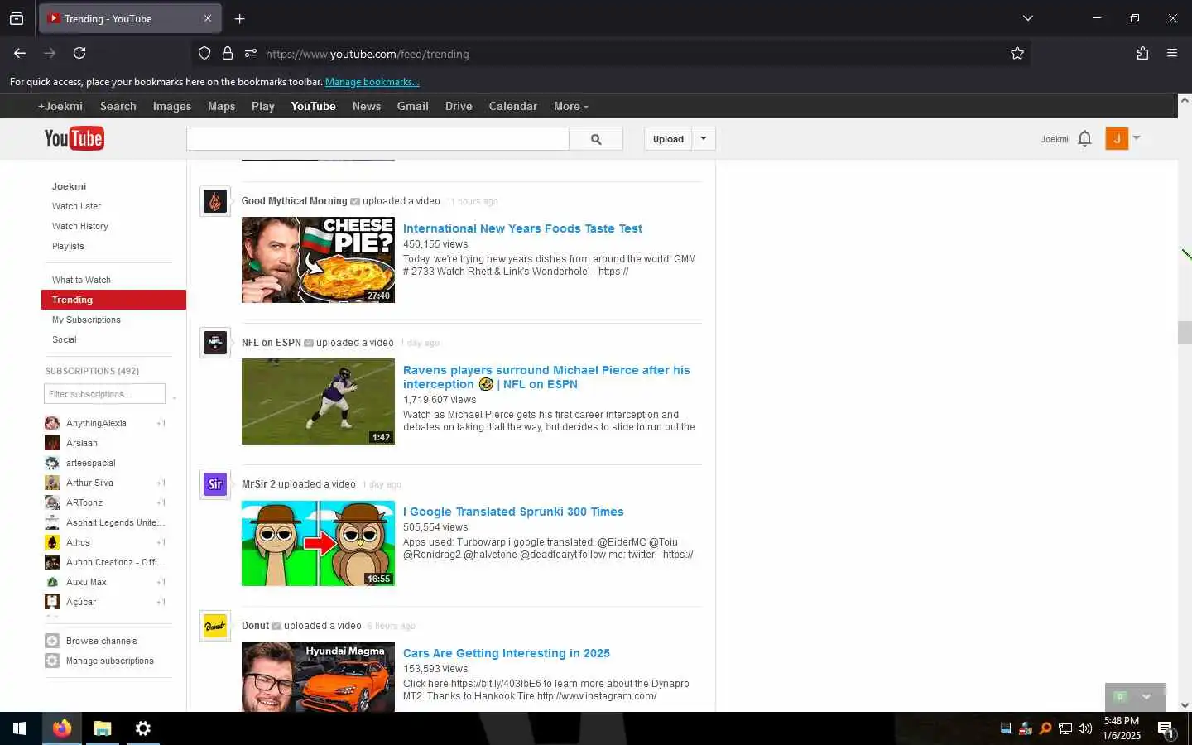The width and height of the screenshot is (1192, 745).
Task: Select Trending in the sidebar
Action: (113, 300)
